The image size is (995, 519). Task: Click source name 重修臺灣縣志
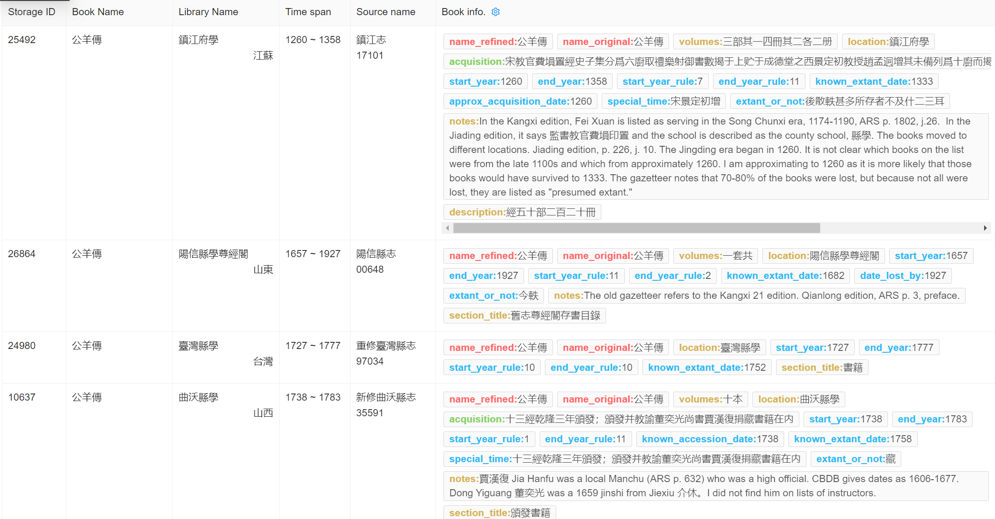tap(386, 346)
